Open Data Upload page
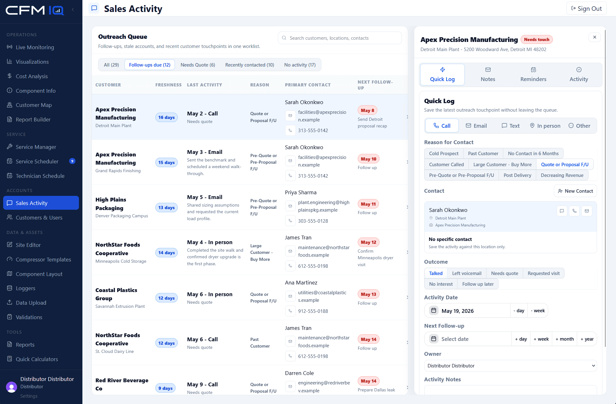The image size is (616, 404). point(41,302)
